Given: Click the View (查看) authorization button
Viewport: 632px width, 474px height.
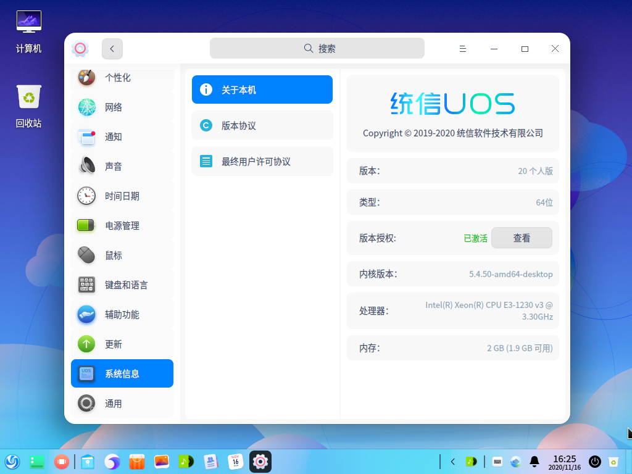Looking at the screenshot, I should 522,238.
